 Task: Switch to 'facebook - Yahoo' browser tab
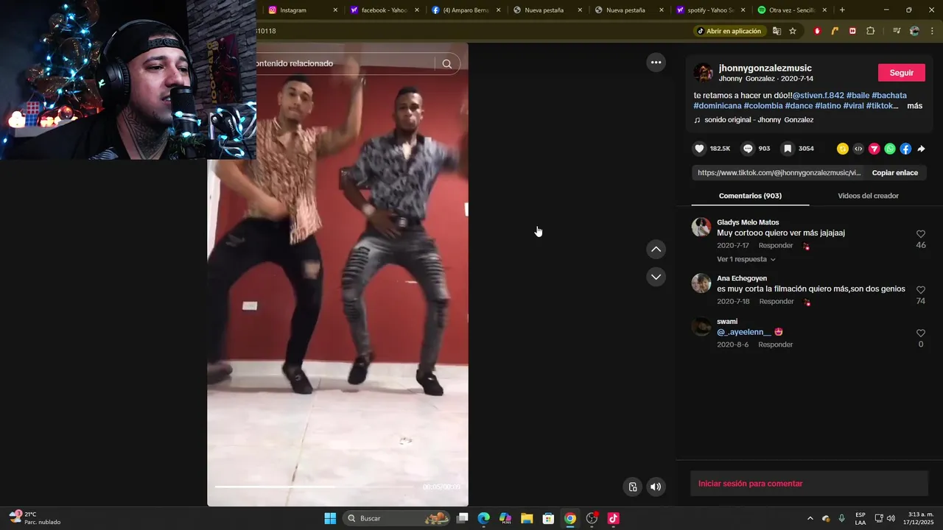385,10
